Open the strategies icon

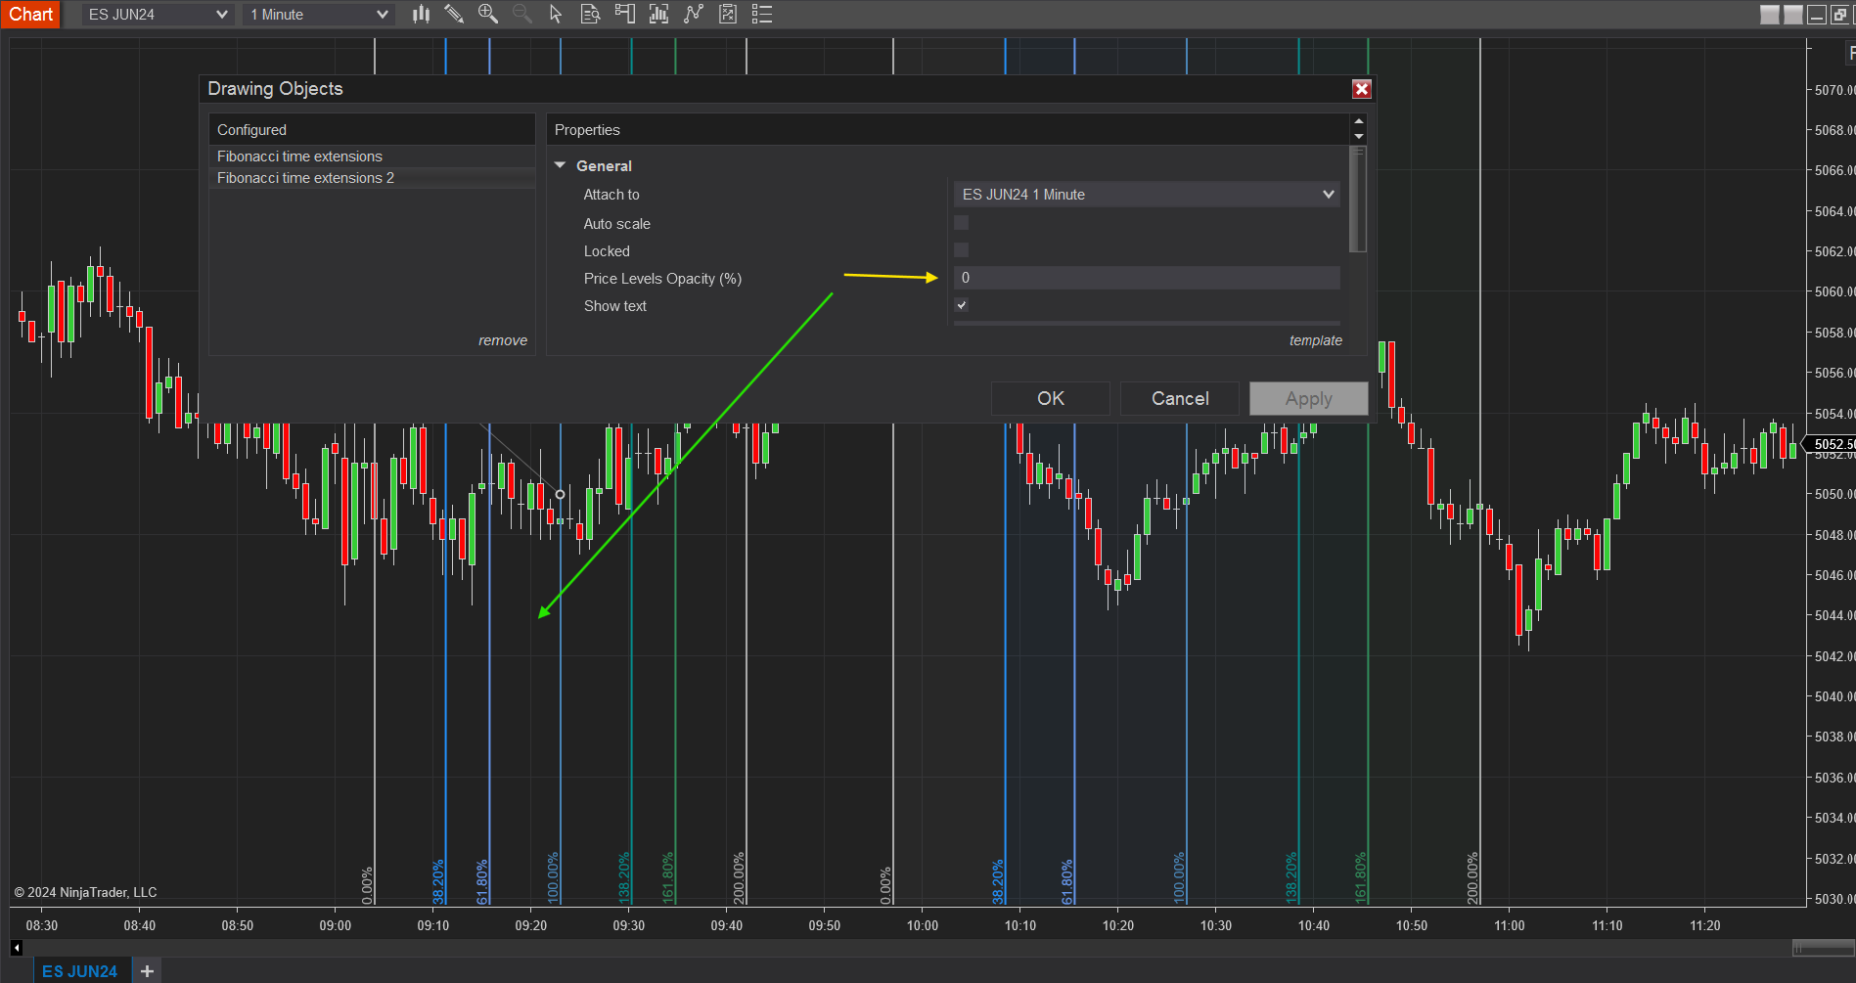[x=728, y=14]
